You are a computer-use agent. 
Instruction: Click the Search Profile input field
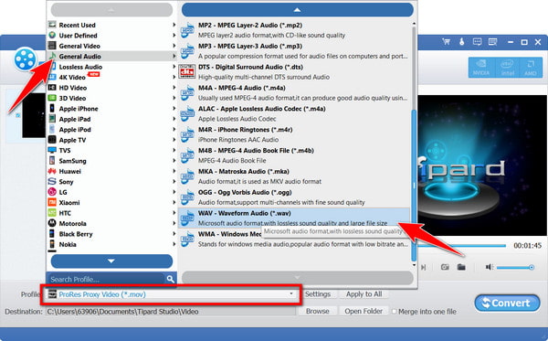click(106, 279)
